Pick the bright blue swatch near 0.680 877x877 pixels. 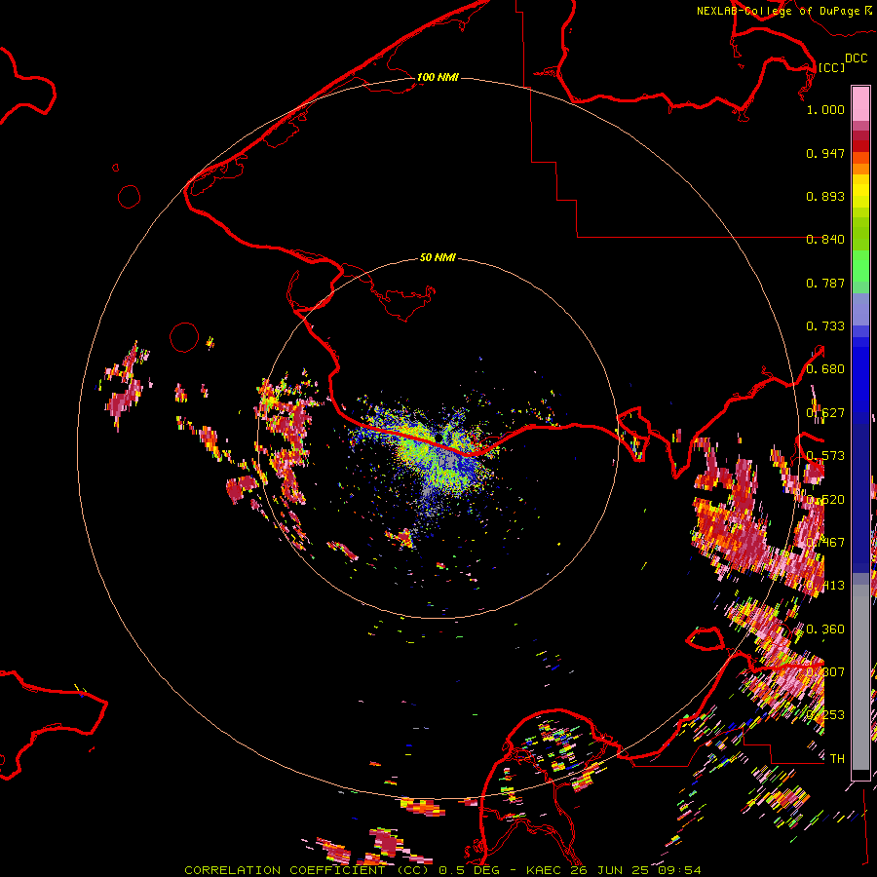(860, 375)
